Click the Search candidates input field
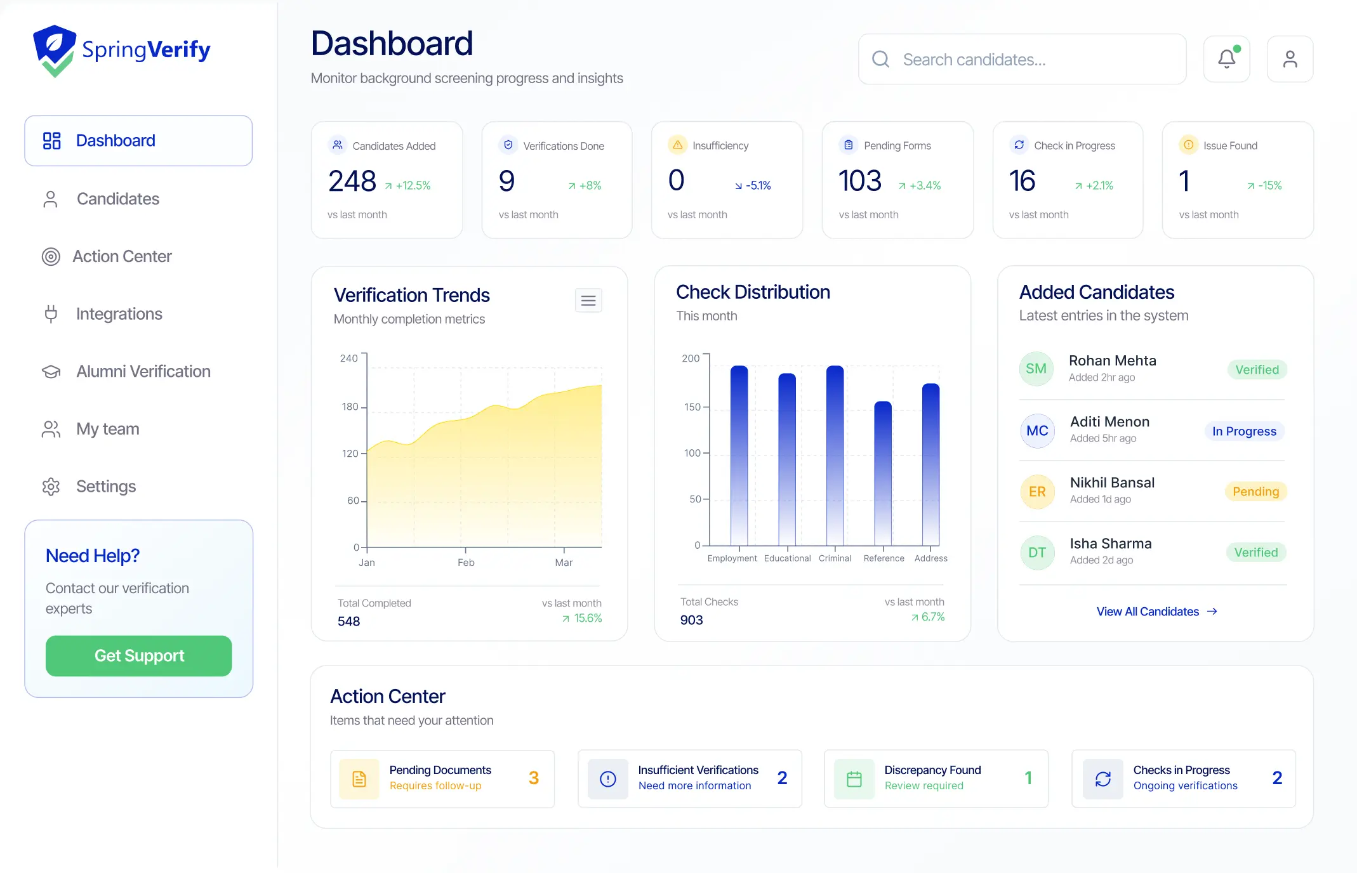 [x=1022, y=59]
